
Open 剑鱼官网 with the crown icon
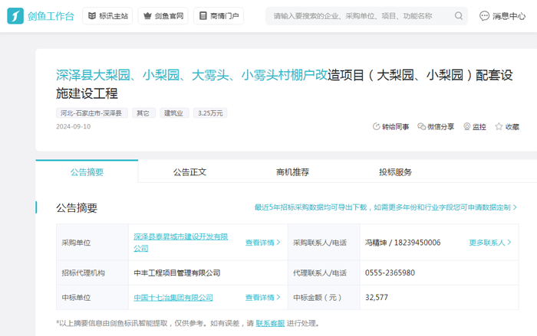pyautogui.click(x=163, y=16)
